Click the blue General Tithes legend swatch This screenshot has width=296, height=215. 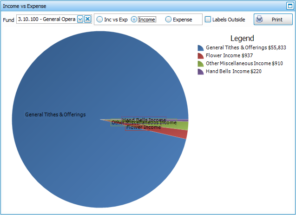coord(200,48)
